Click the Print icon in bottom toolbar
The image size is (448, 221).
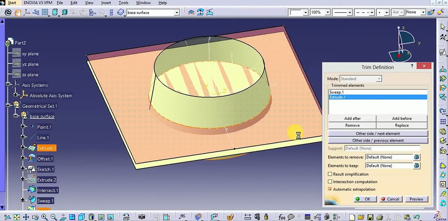[x=380, y=217]
